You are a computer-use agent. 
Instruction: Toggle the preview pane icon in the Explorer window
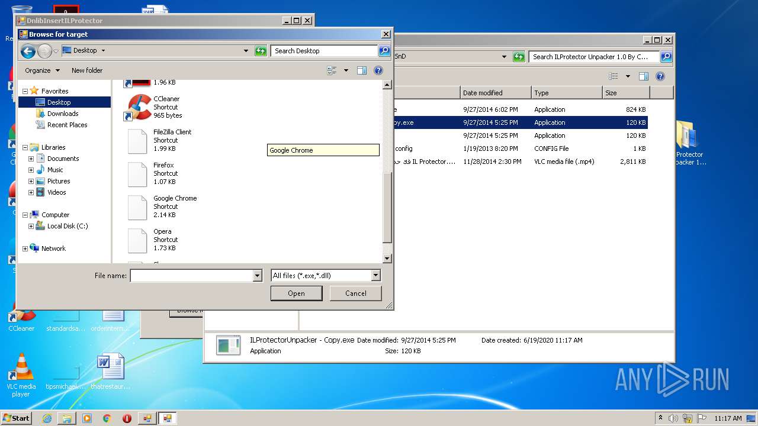tap(644, 76)
